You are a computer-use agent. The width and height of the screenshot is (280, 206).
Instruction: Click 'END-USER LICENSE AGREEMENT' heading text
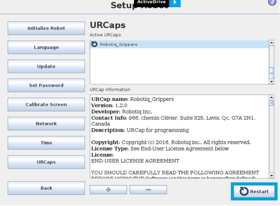click(x=135, y=161)
